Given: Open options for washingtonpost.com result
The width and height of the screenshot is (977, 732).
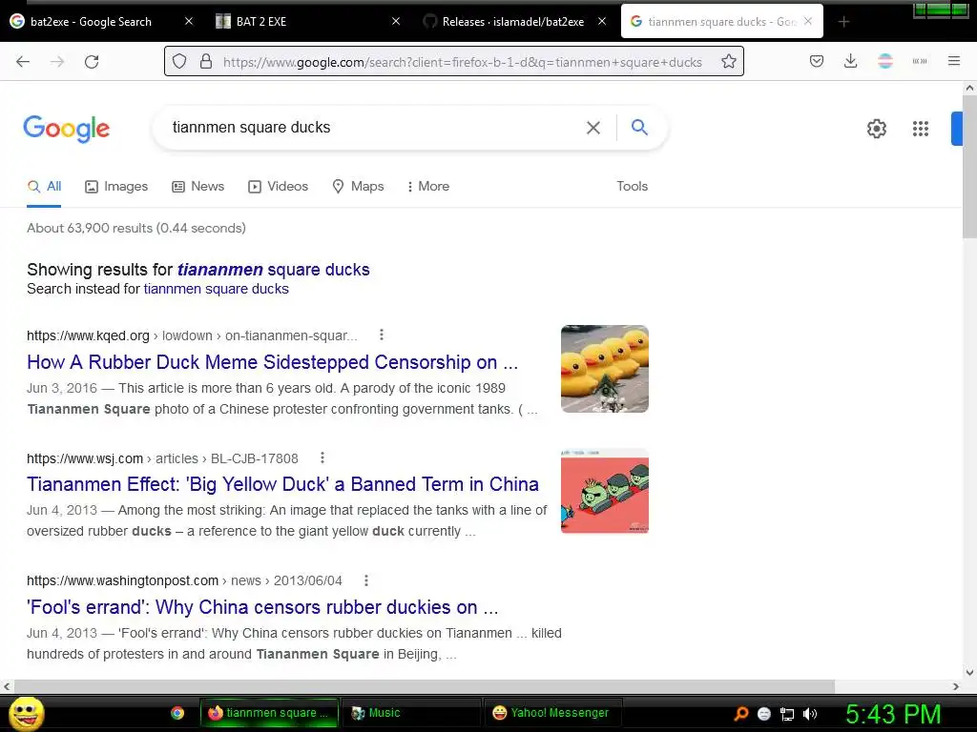Looking at the screenshot, I should [366, 580].
